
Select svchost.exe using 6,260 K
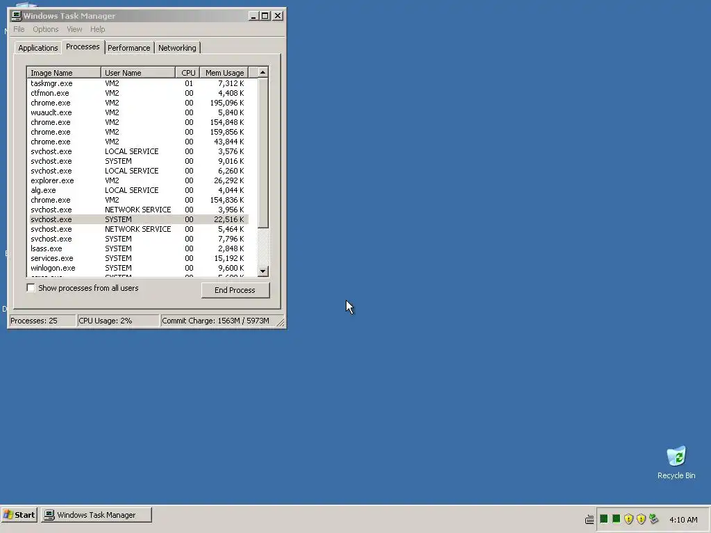[x=139, y=171]
